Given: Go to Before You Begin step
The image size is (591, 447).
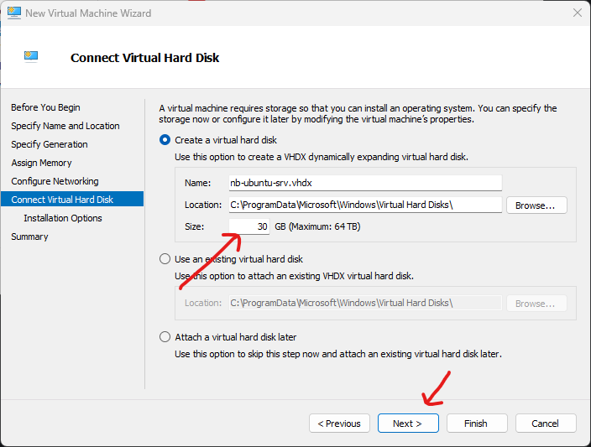Looking at the screenshot, I should click(x=45, y=107).
